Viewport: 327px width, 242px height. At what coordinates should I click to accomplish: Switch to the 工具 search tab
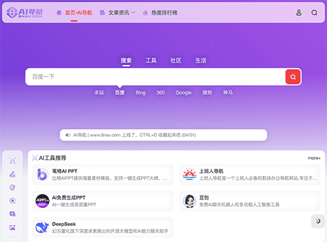point(151,60)
